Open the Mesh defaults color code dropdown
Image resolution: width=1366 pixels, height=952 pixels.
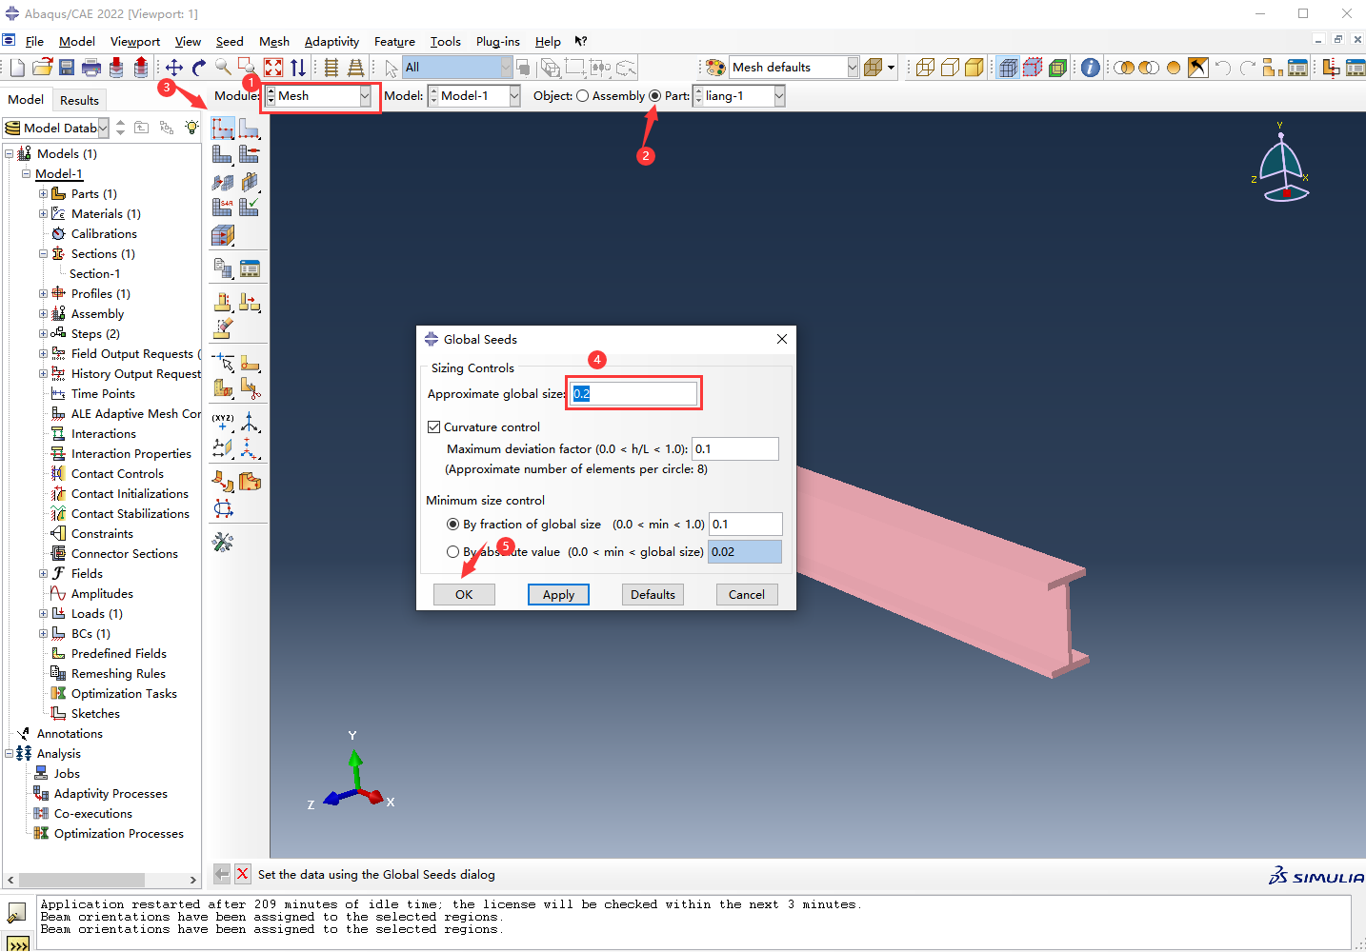[853, 68]
